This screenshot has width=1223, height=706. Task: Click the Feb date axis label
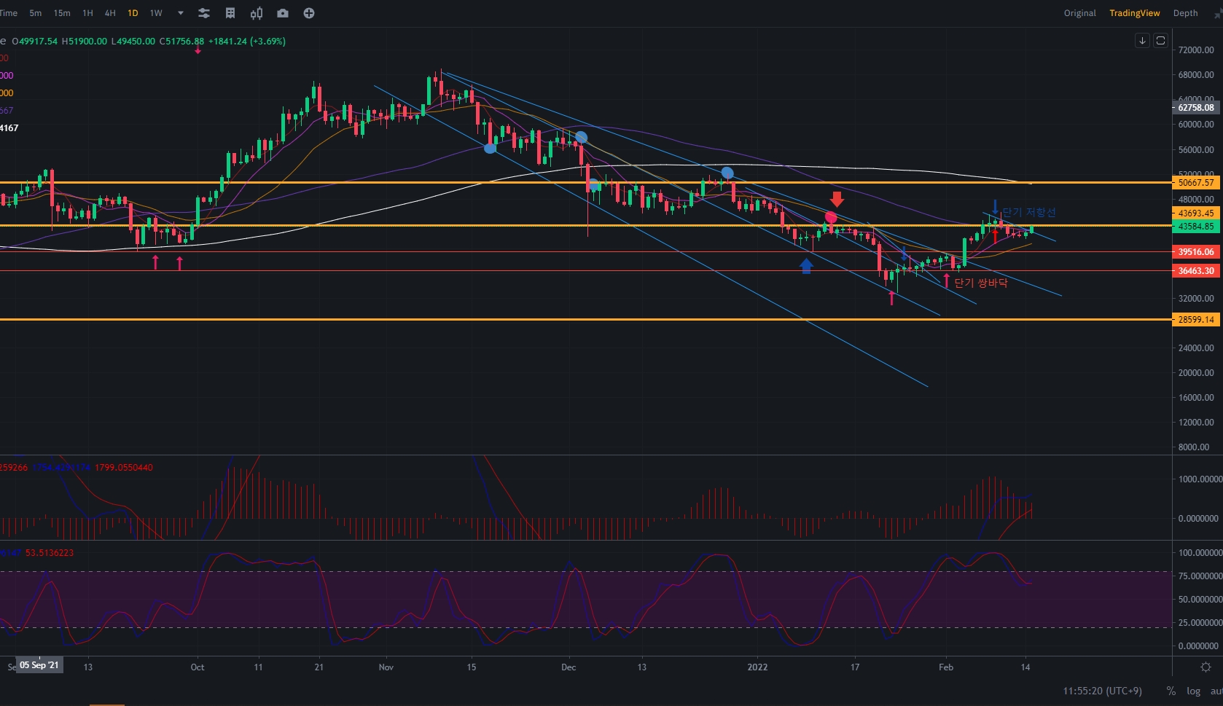pos(946,667)
